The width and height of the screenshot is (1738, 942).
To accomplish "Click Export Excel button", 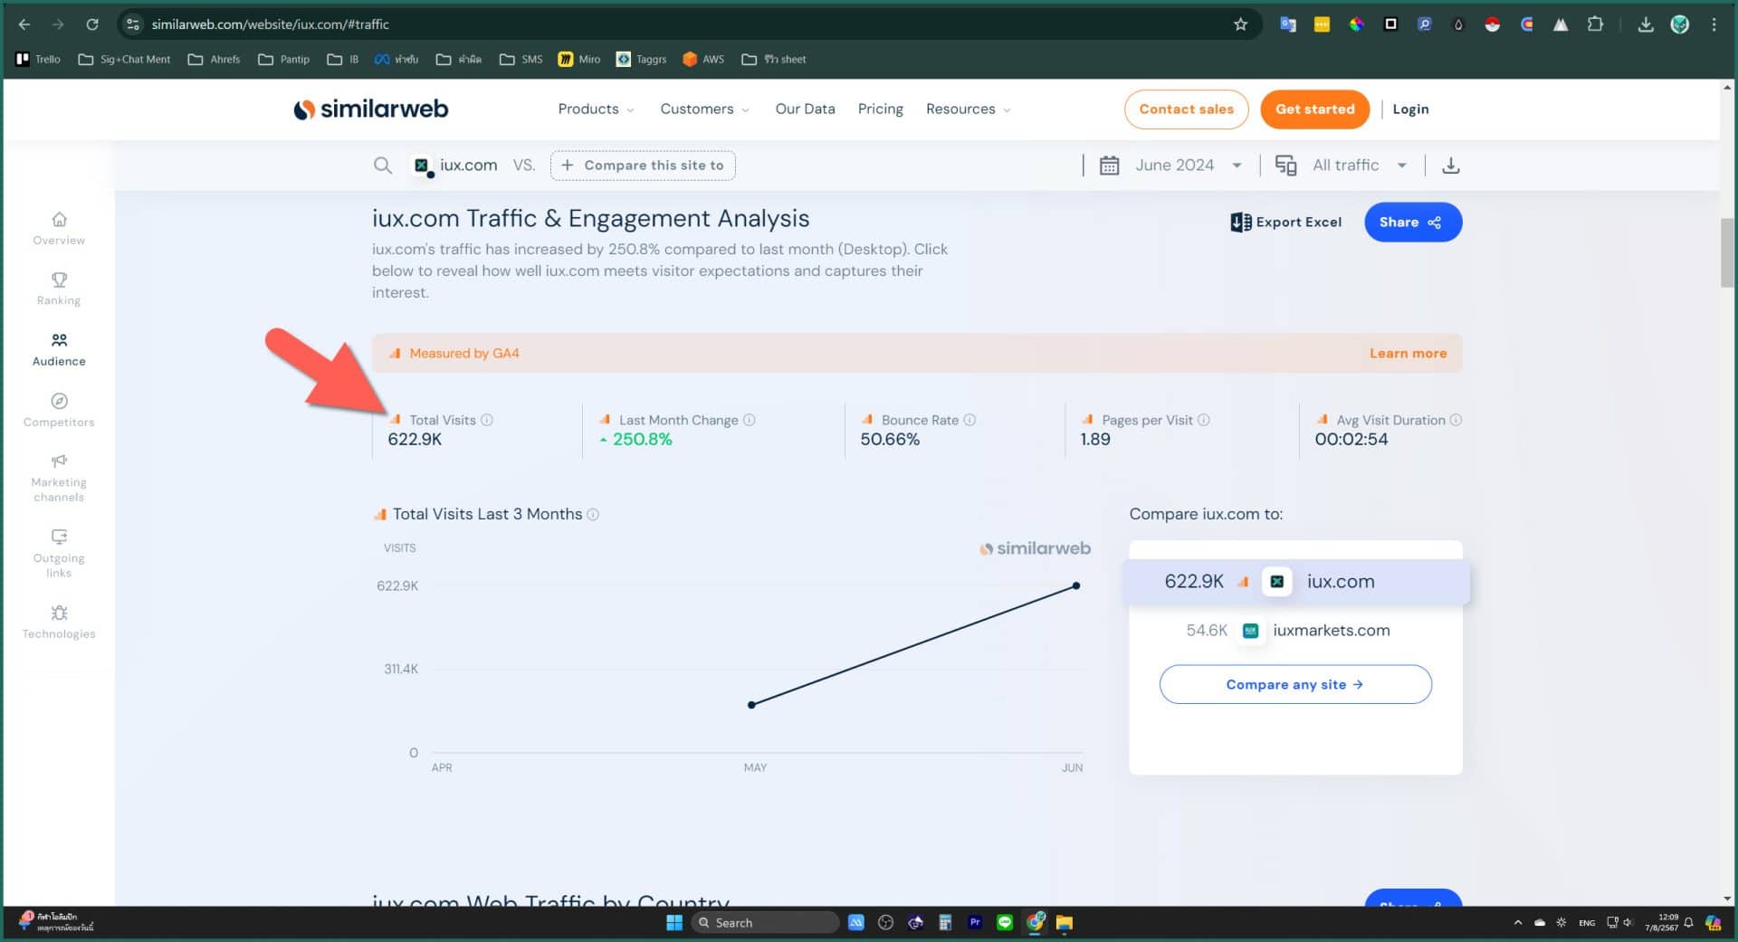I will (1286, 222).
